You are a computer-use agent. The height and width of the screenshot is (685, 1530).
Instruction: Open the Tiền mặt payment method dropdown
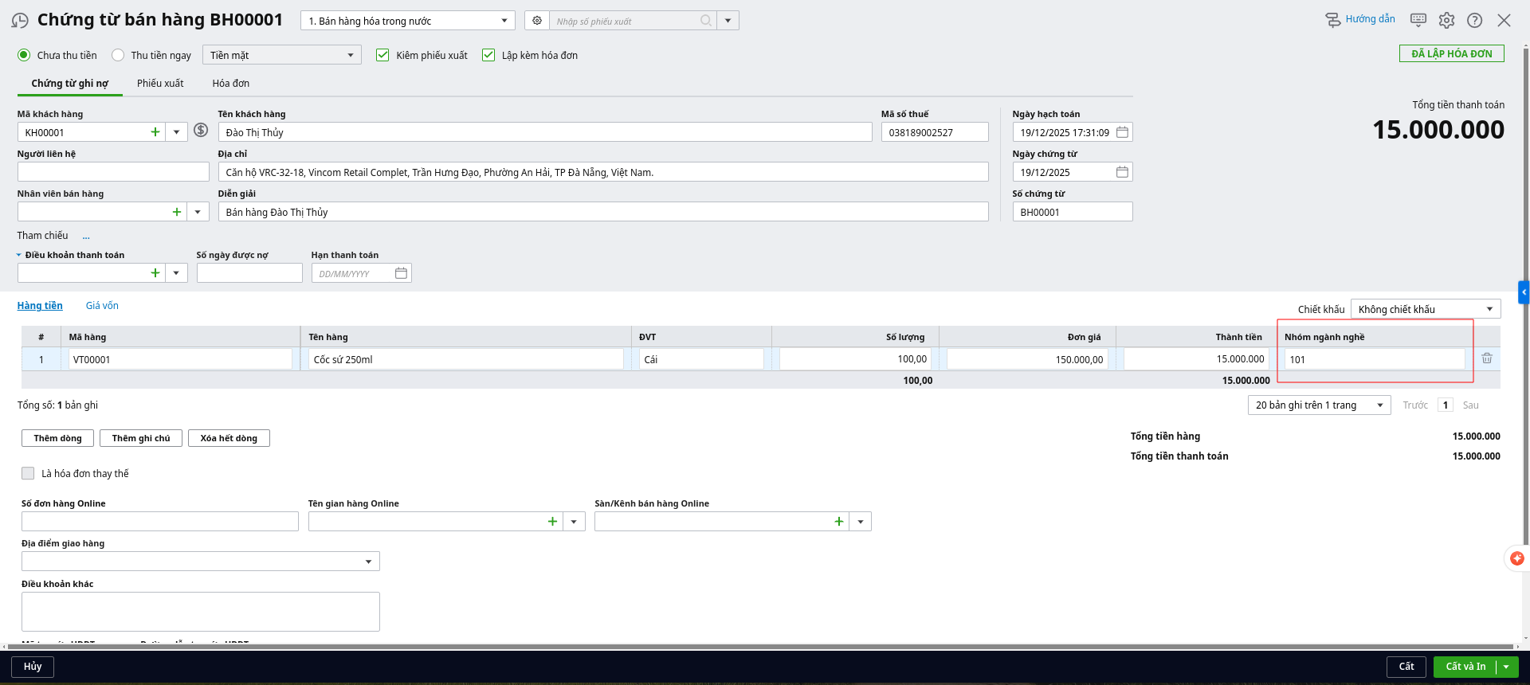[282, 55]
